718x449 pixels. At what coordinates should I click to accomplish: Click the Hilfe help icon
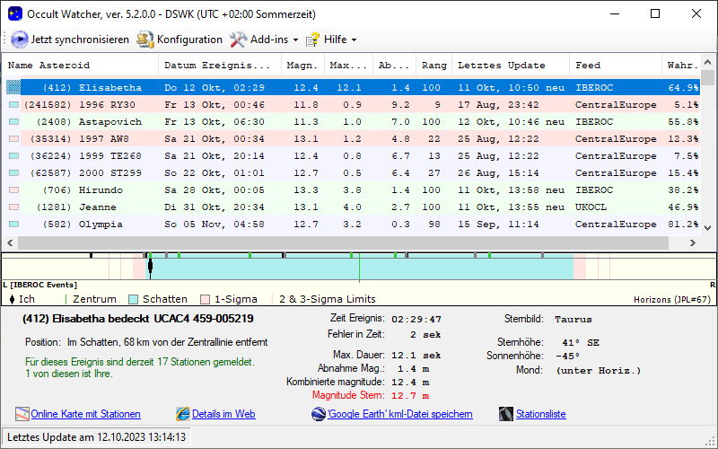coord(312,40)
